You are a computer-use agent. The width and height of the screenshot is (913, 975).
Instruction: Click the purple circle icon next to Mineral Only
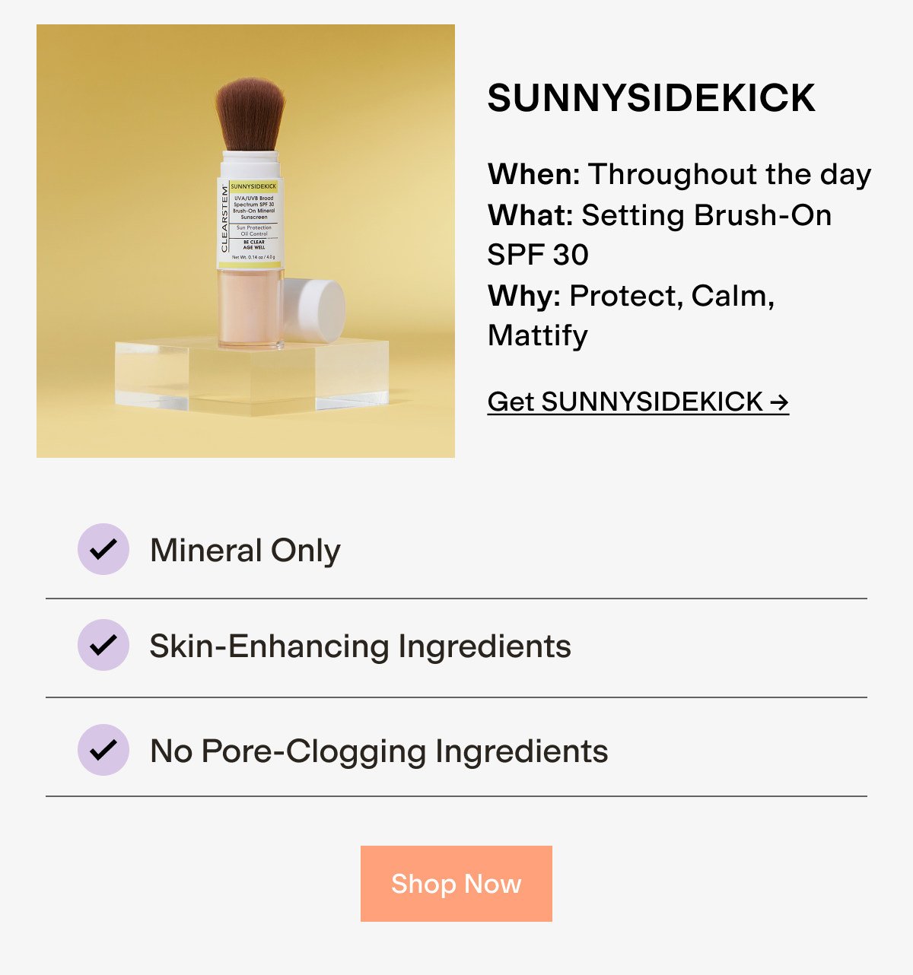103,549
